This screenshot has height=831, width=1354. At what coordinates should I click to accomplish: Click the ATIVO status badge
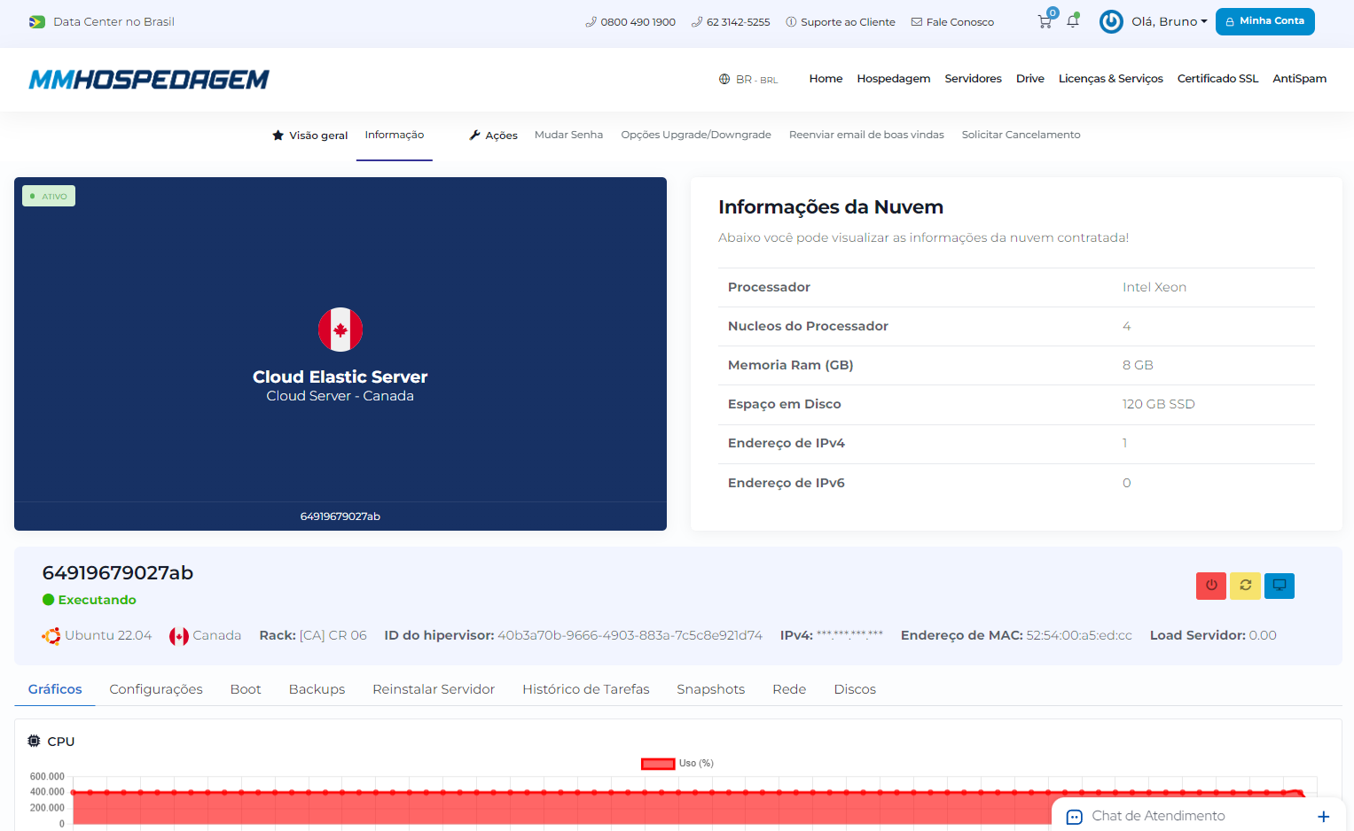click(x=49, y=196)
